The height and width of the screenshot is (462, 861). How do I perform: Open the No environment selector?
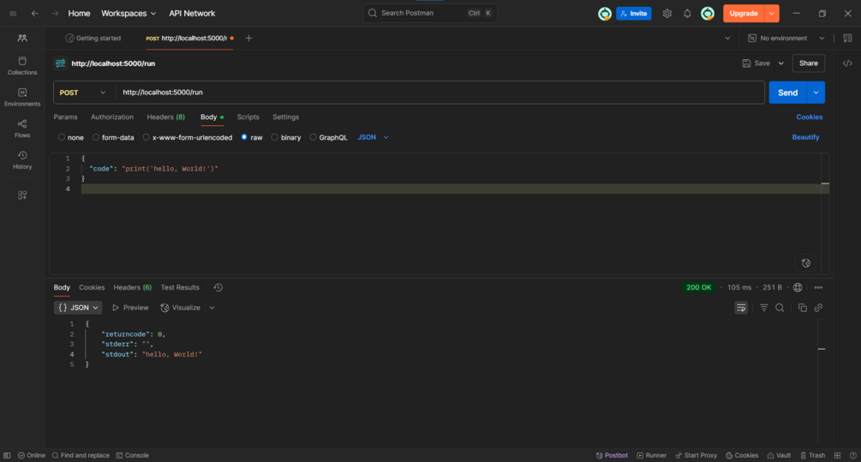[x=786, y=38]
